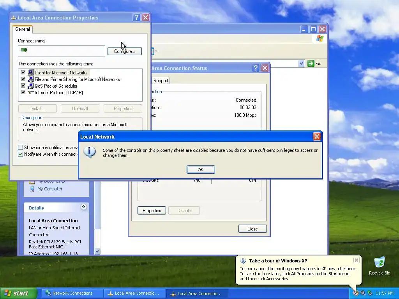
Task: Click the disabled Uninstall button
Action: 80,109
